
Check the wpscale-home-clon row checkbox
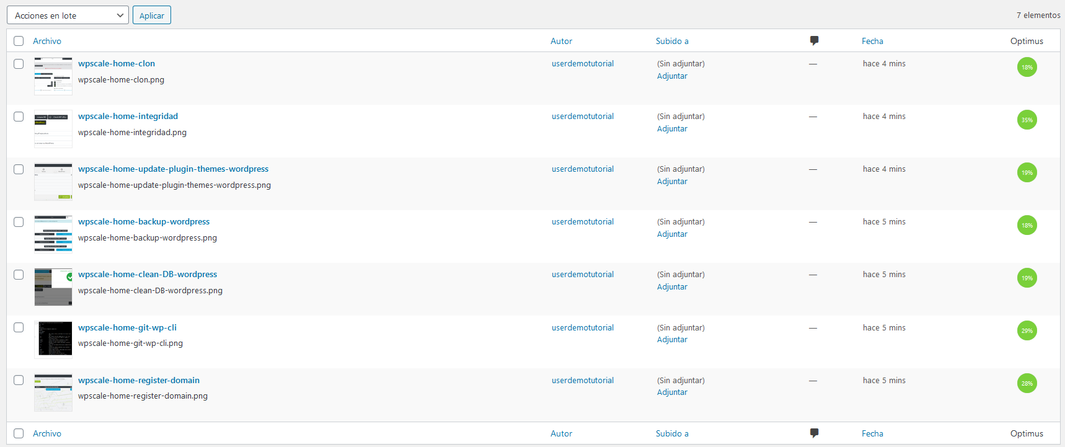(19, 64)
